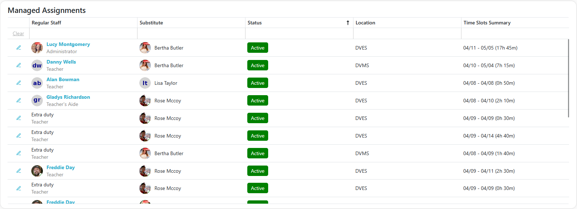Sort by Regular Staff column header
The image size is (577, 209).
[46, 23]
